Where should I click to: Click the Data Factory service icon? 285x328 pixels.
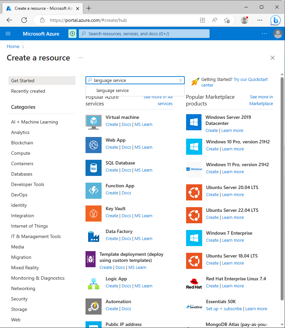coord(94,236)
